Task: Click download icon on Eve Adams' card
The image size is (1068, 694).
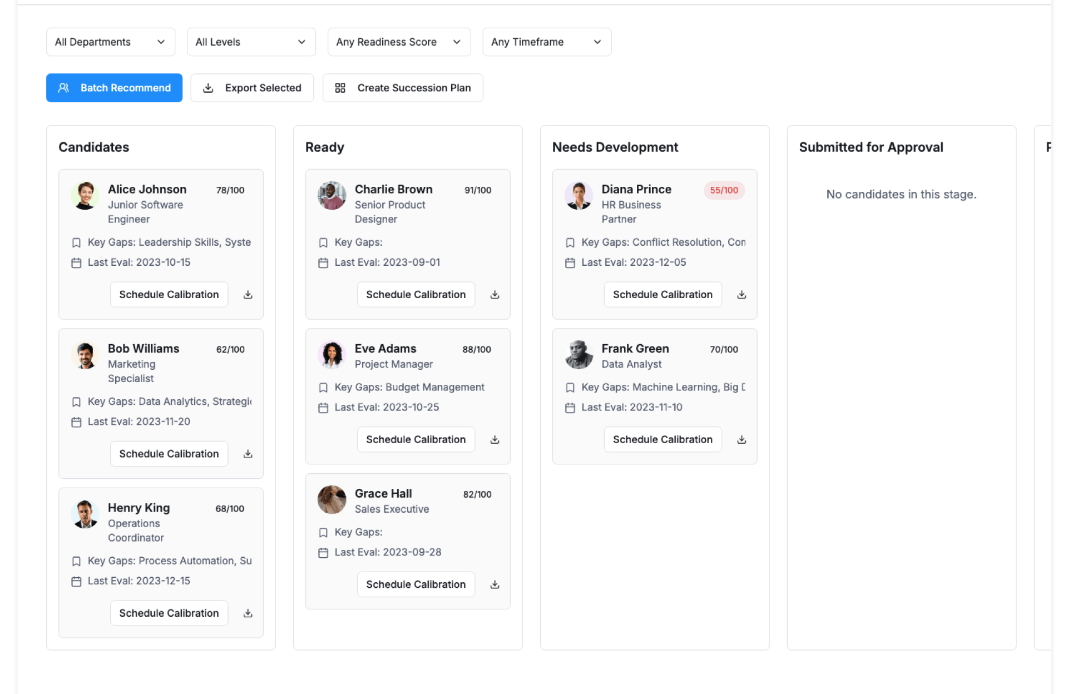Action: (495, 440)
